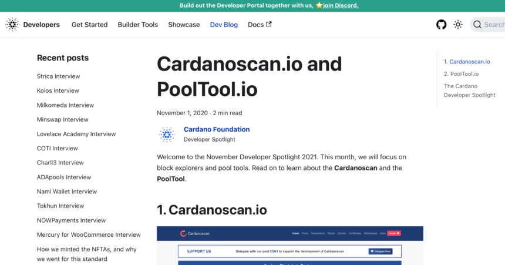
Task: Click Cardano Foundation author link
Action: (x=217, y=129)
